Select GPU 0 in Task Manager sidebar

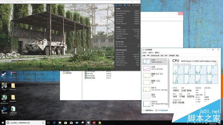click(x=155, y=103)
